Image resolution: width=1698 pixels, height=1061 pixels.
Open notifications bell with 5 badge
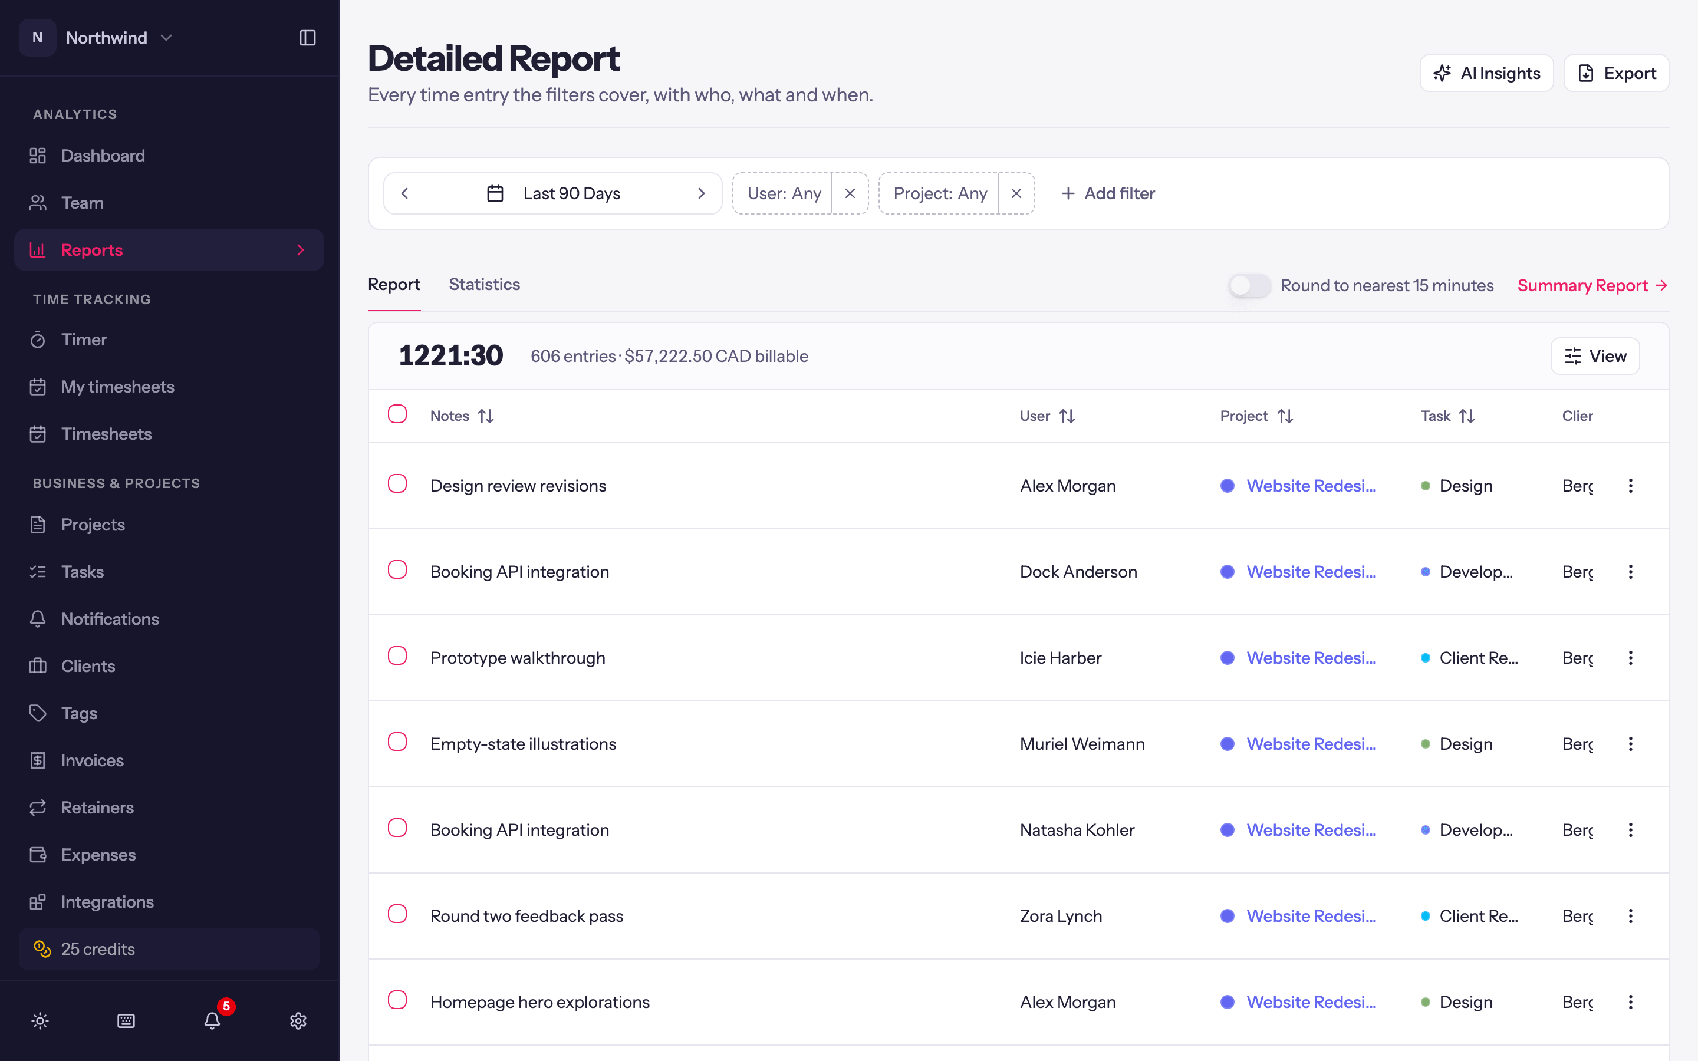213,1020
